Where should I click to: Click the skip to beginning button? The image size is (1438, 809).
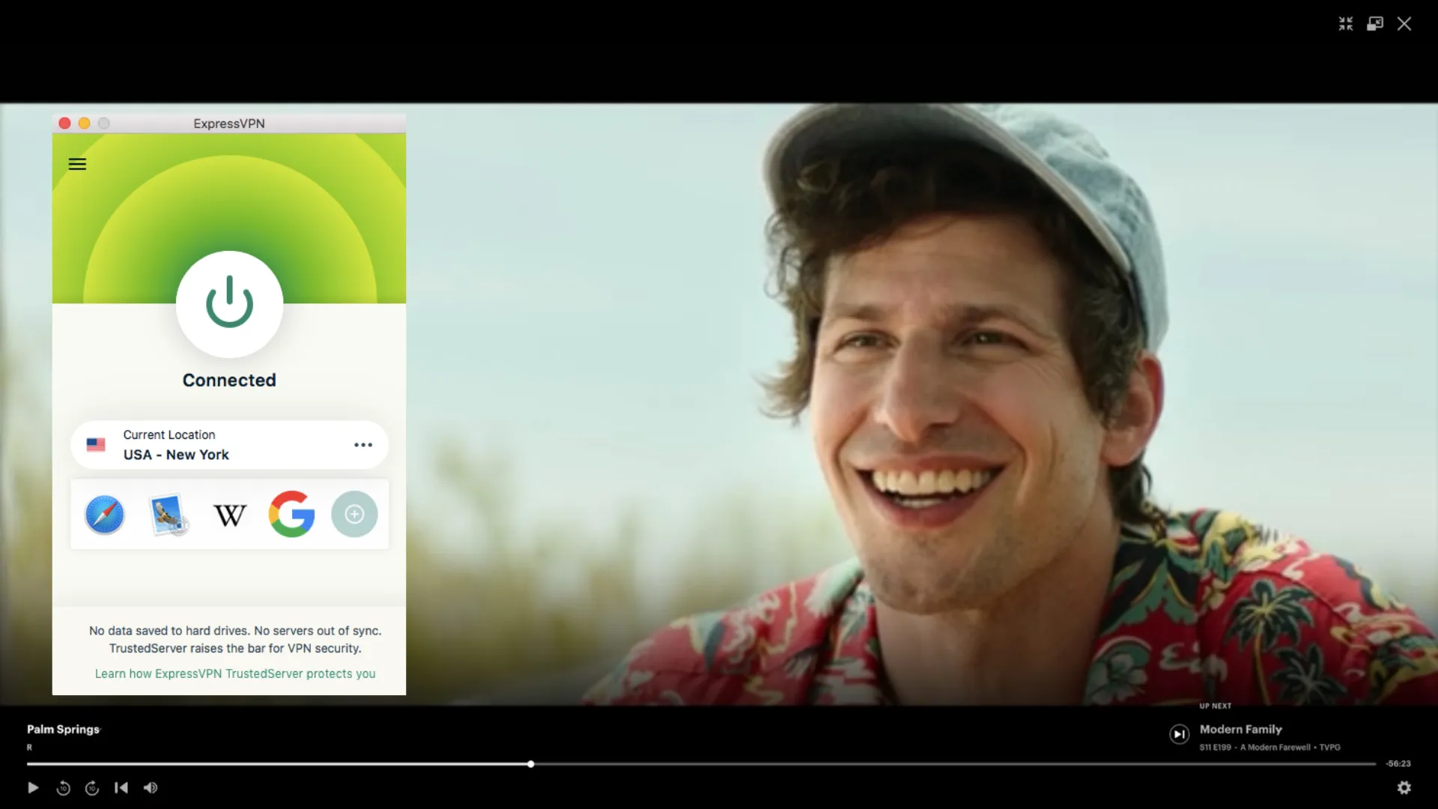[121, 787]
